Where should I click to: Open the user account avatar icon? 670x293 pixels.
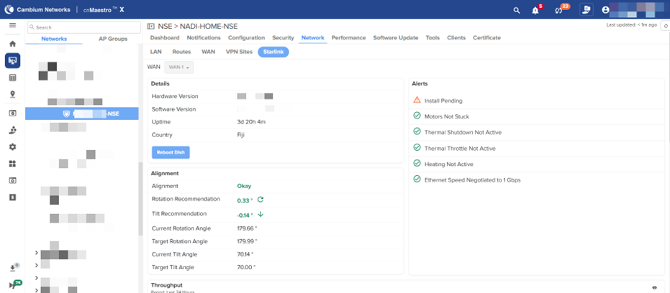coord(605,10)
